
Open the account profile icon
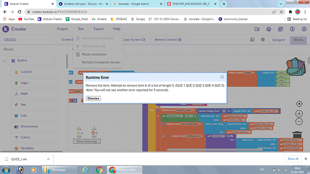tap(304, 29)
